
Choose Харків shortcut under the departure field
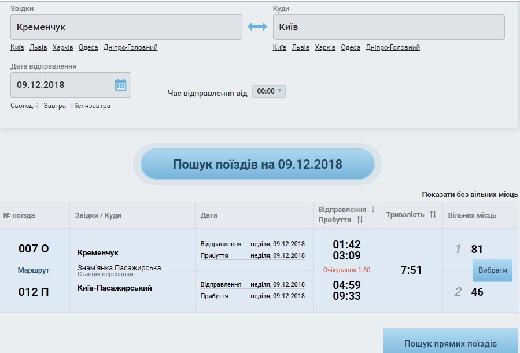point(62,48)
